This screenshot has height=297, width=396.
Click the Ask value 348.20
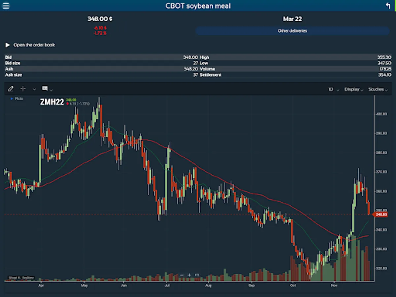click(190, 69)
